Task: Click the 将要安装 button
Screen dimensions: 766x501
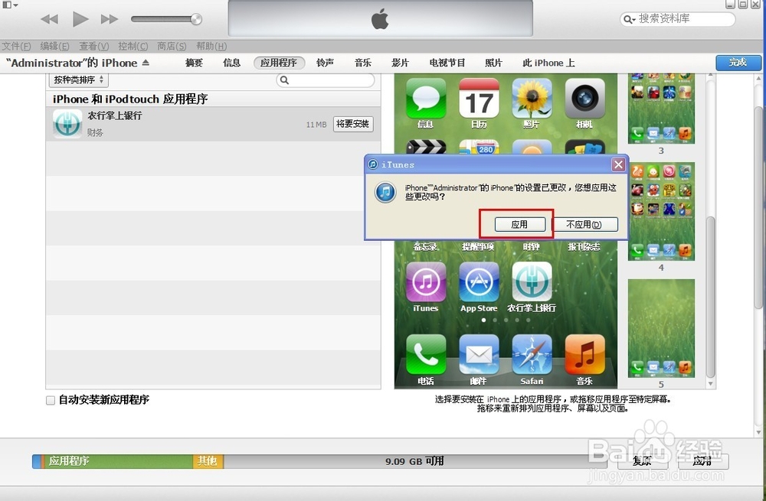Action: (x=353, y=124)
